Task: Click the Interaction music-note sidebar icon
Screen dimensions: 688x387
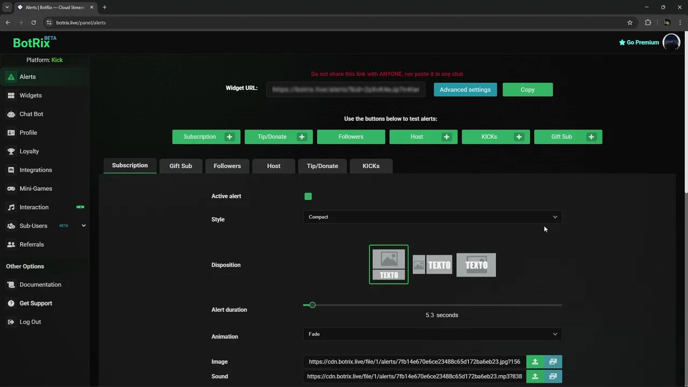Action: click(x=11, y=207)
